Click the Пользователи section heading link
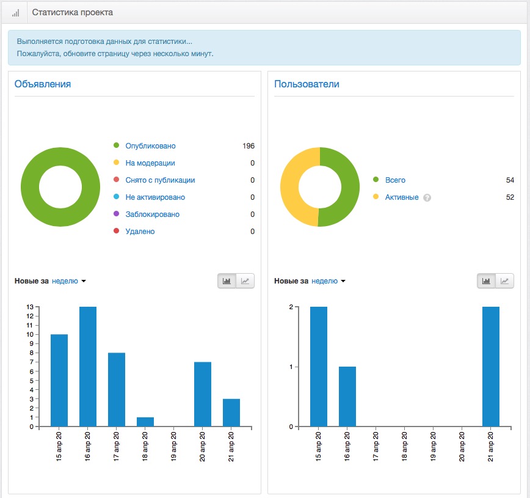The height and width of the screenshot is (498, 530). point(307,84)
